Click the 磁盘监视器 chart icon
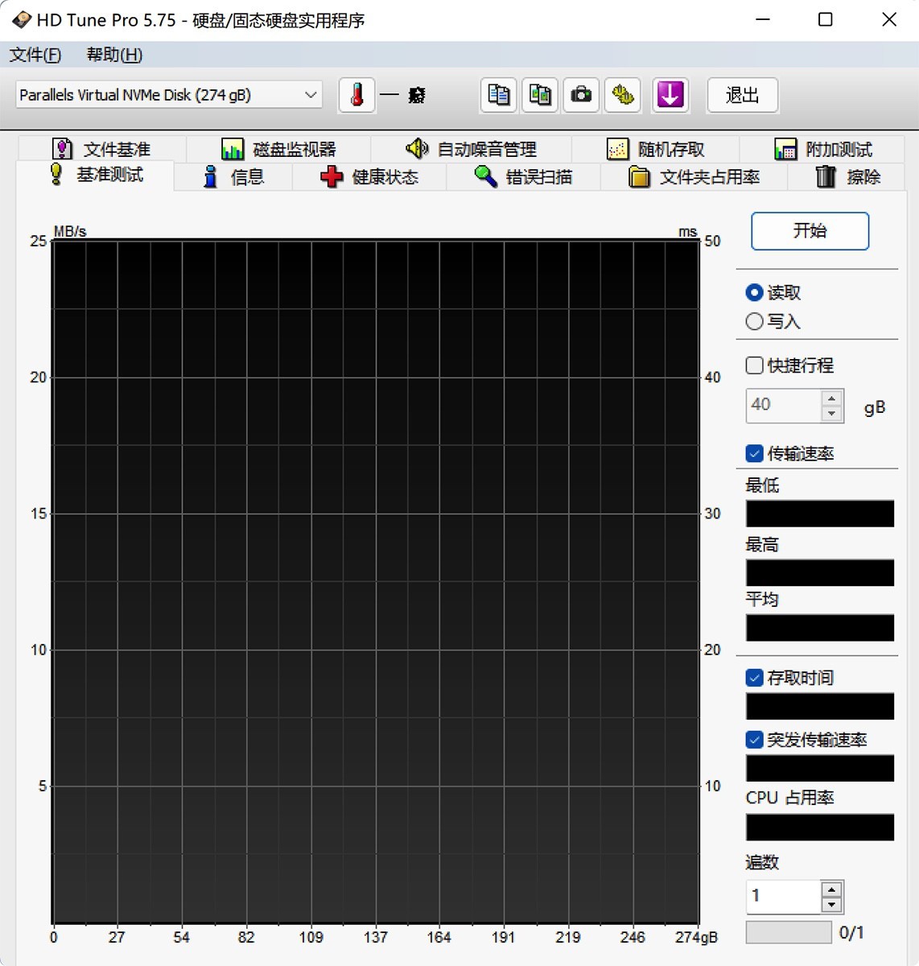Image resolution: width=919 pixels, height=966 pixels. coord(233,149)
